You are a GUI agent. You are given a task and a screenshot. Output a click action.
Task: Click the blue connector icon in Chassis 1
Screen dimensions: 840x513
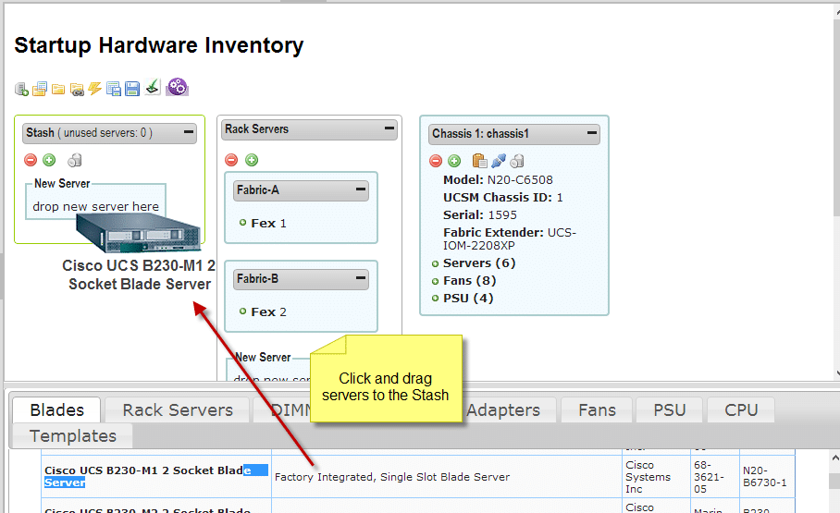pyautogui.click(x=498, y=161)
